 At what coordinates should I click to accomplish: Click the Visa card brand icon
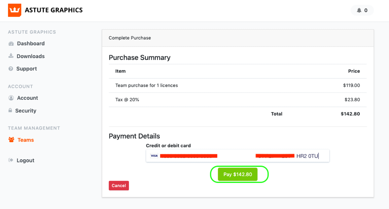click(x=154, y=156)
